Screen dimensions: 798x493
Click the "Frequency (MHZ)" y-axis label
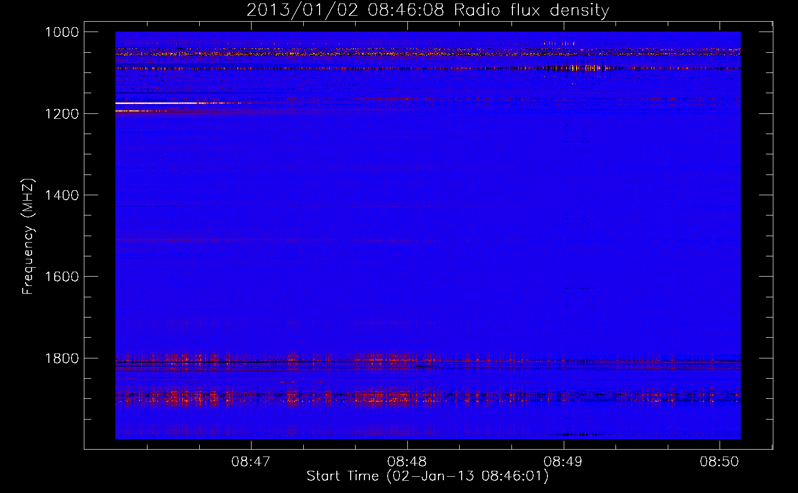coord(29,237)
